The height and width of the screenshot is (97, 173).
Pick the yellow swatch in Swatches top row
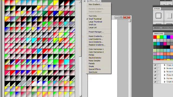158,37
